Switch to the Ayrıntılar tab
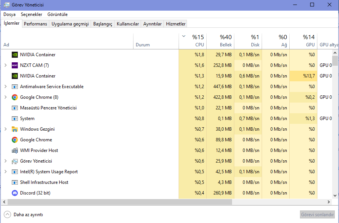The height and width of the screenshot is (223, 339). [152, 24]
